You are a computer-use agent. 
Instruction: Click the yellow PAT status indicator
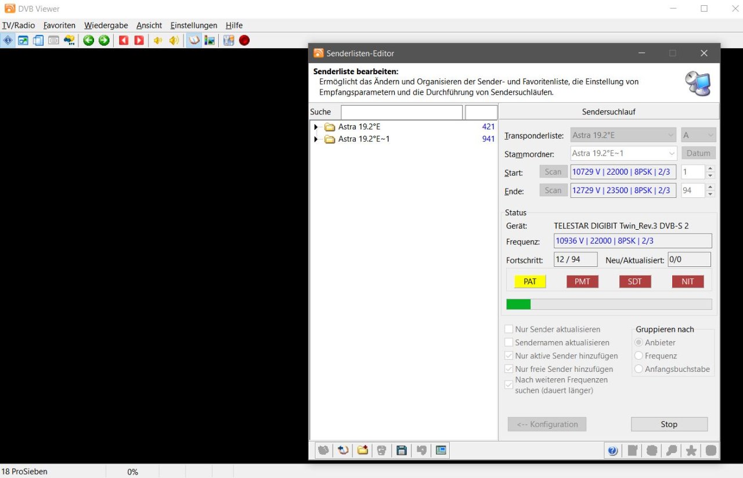click(530, 281)
